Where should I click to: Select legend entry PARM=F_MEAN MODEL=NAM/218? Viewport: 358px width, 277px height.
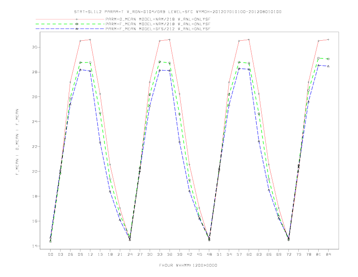pyautogui.click(x=158, y=24)
